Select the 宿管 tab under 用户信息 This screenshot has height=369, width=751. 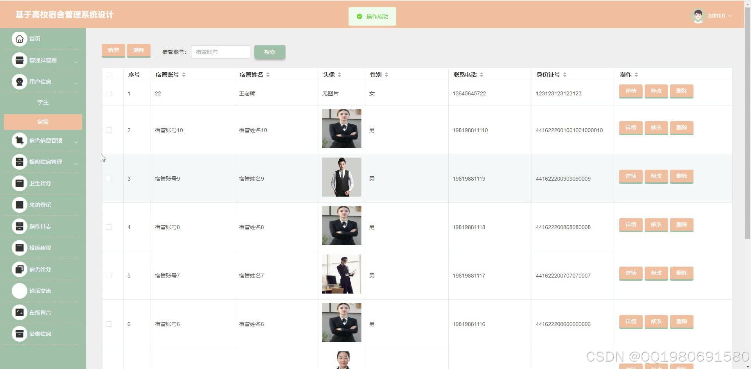pyautogui.click(x=43, y=122)
